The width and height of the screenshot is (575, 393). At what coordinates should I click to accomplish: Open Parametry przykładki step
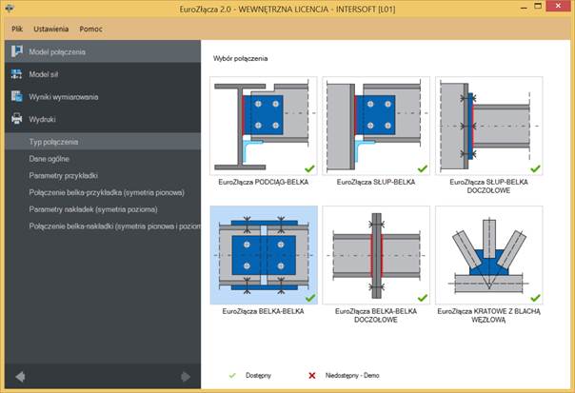[x=103, y=175]
